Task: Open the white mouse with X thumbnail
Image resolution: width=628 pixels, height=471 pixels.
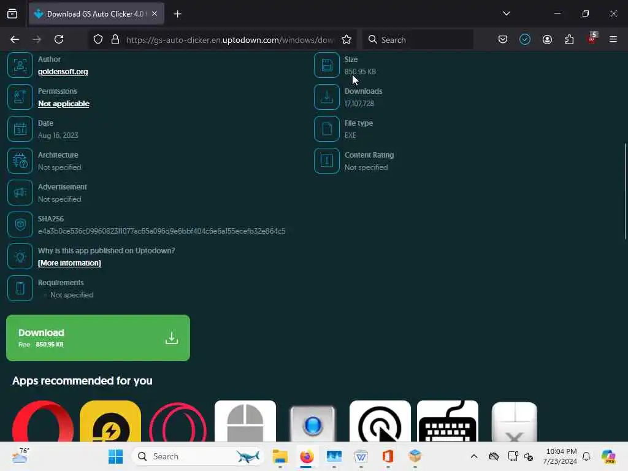Action: click(515, 422)
